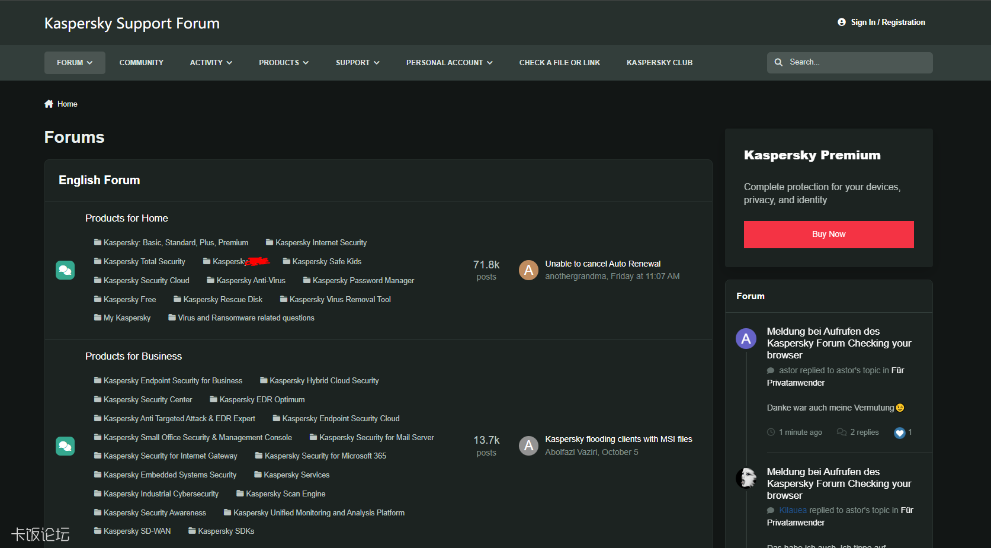Screen dimensions: 991x548
Task: Click folder icon beside Kaspersky Scan Engine
Action: pos(240,493)
